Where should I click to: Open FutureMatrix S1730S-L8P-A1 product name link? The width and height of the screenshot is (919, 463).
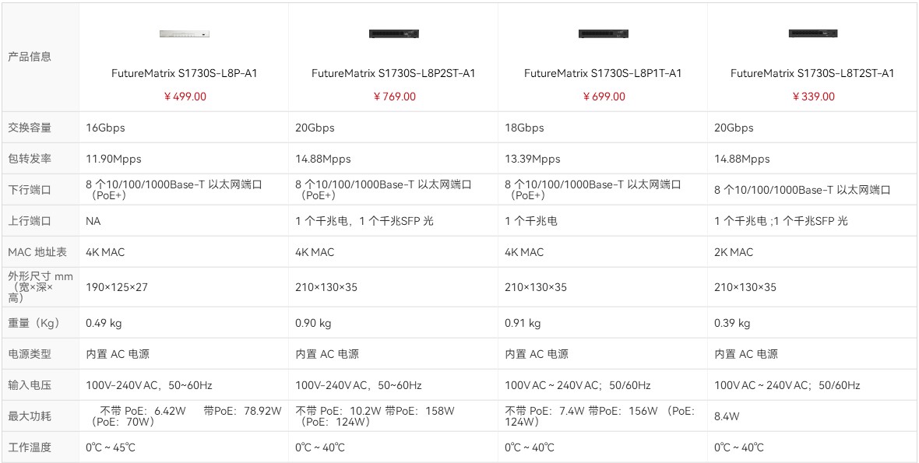[x=184, y=73]
